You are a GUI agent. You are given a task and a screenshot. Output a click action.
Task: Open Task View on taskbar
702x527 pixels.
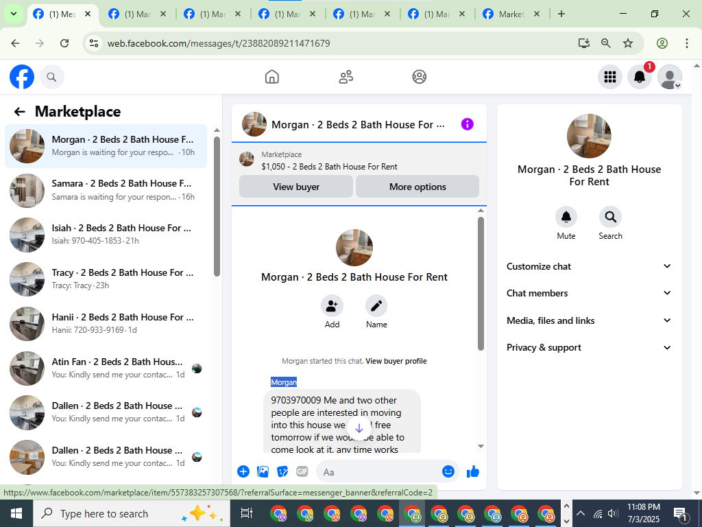(246, 513)
